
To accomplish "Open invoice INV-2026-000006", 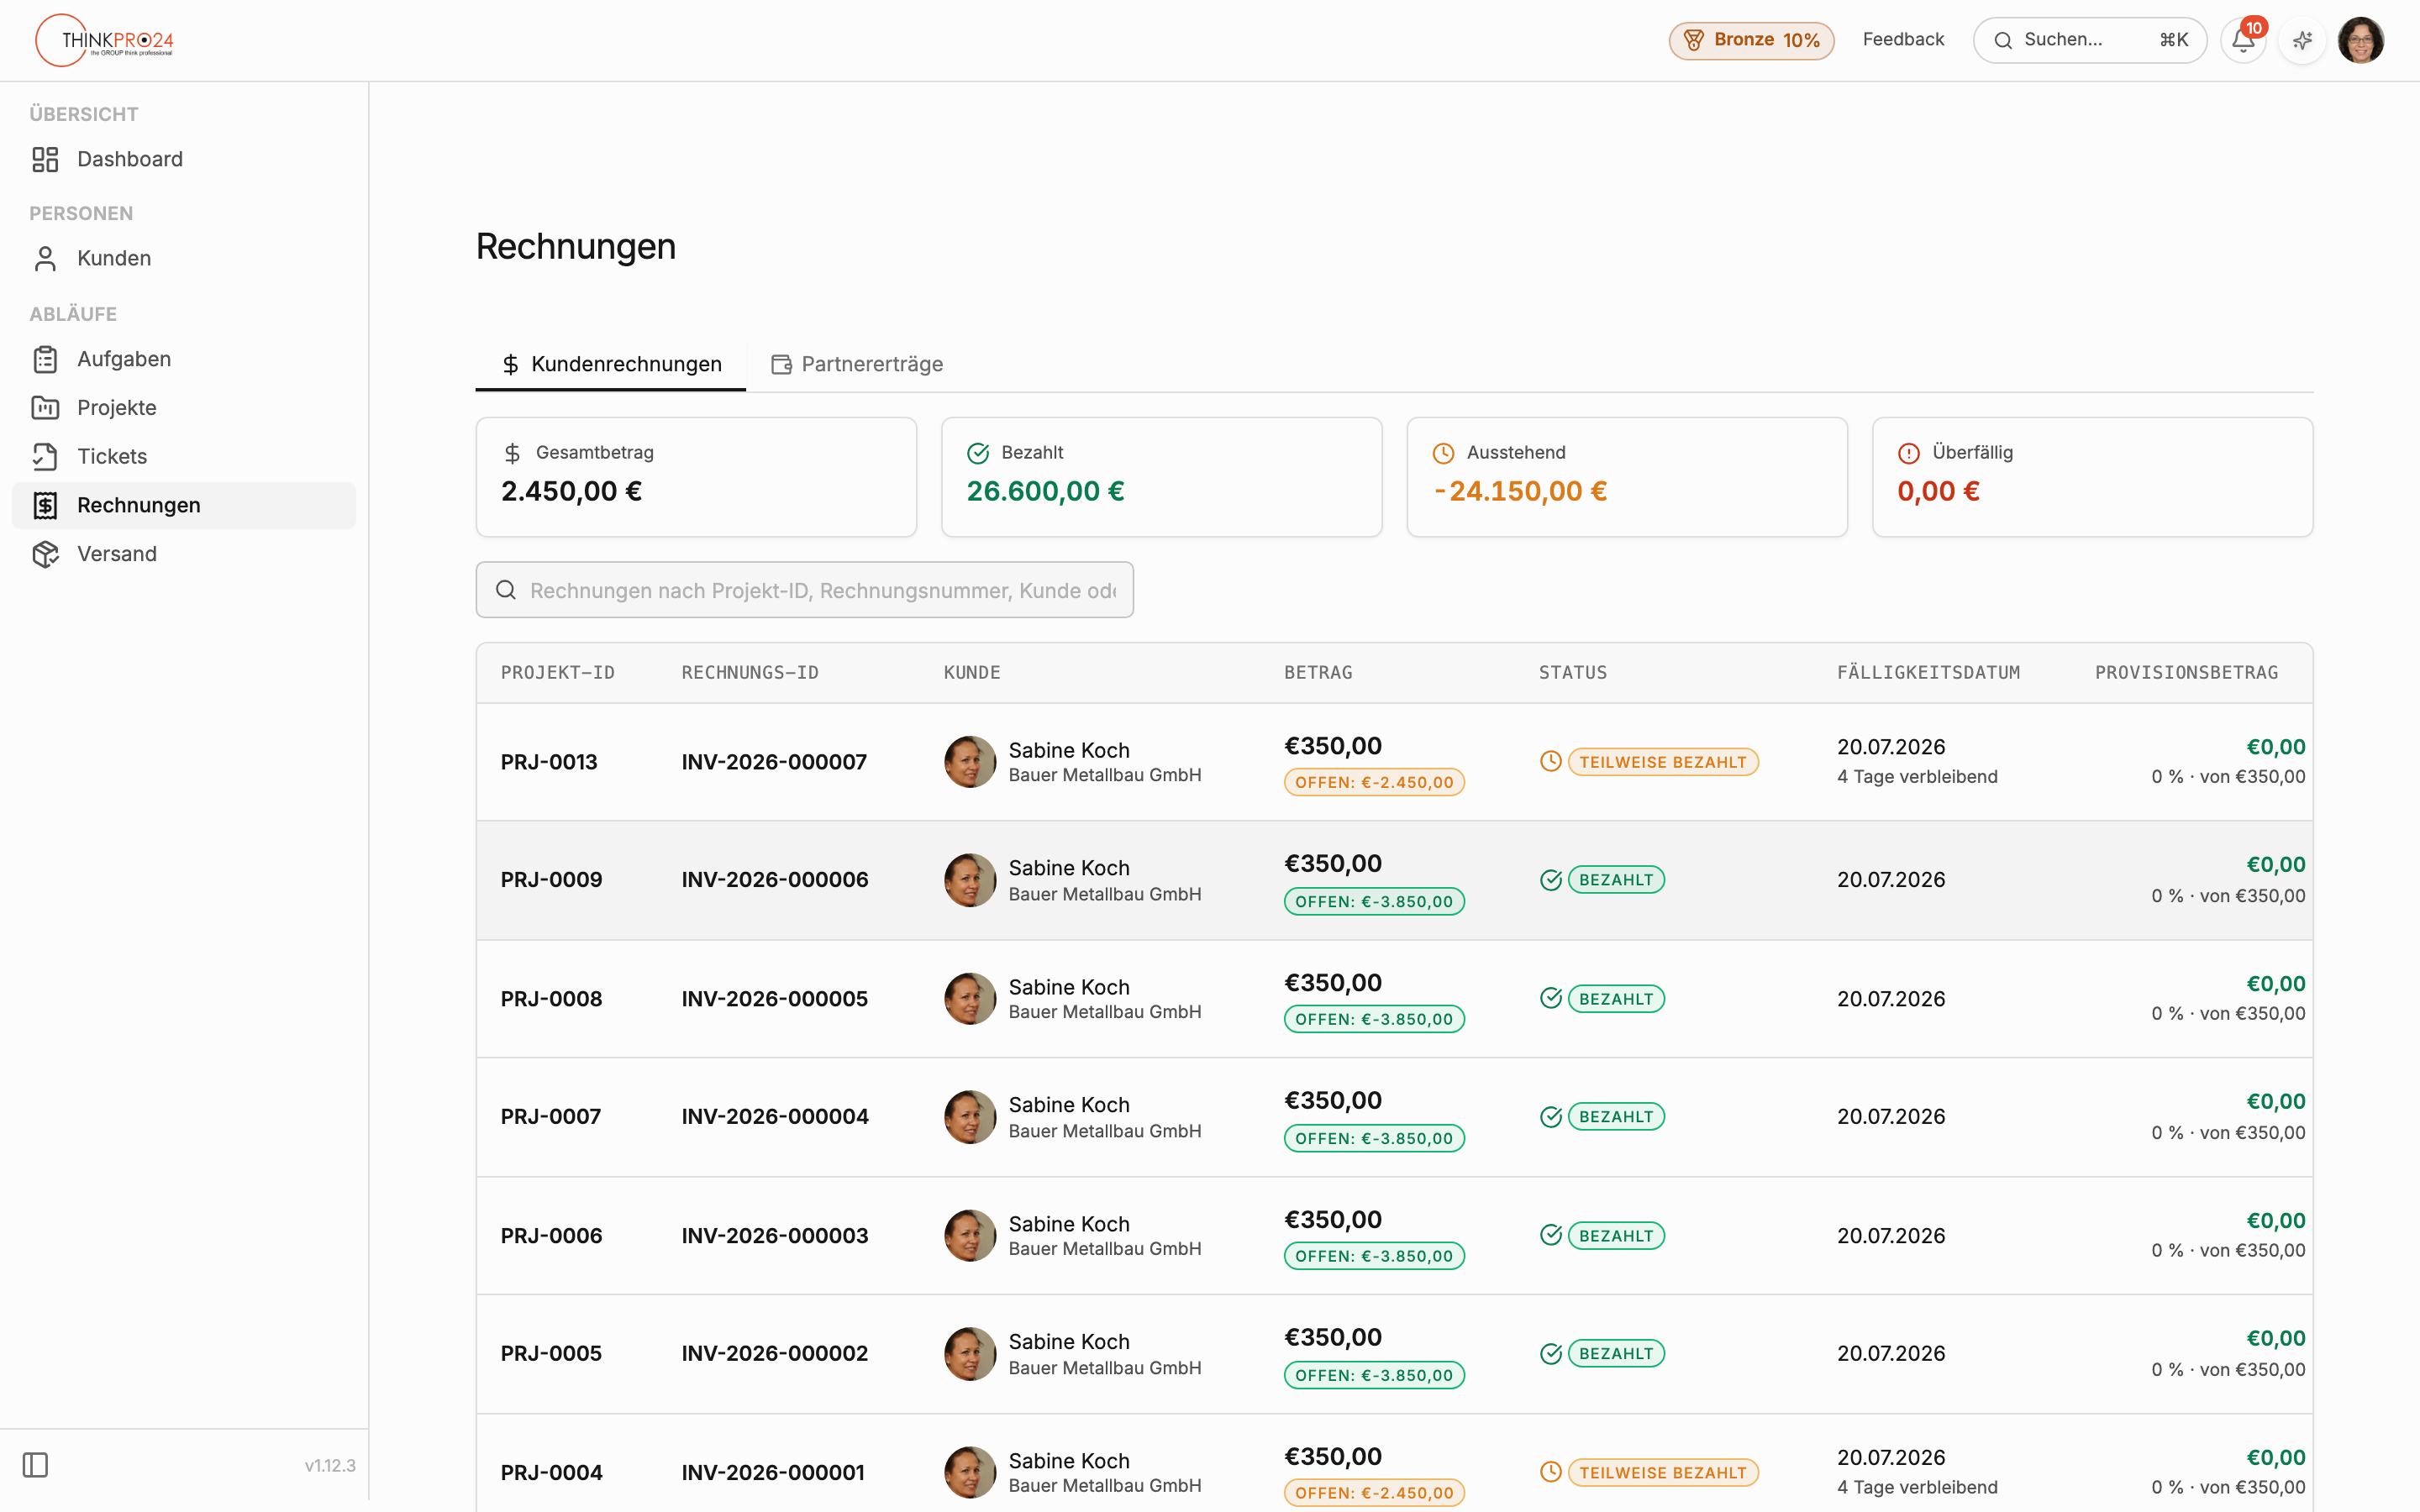I will (775, 880).
